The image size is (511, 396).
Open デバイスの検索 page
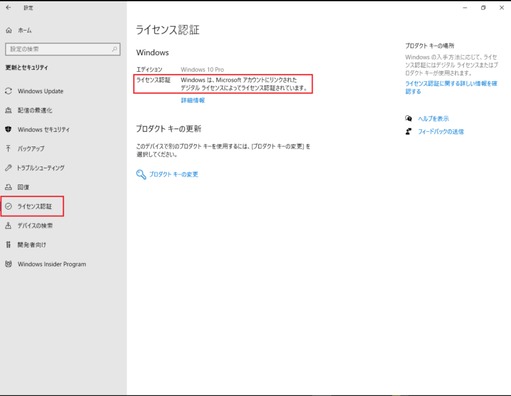click(35, 226)
